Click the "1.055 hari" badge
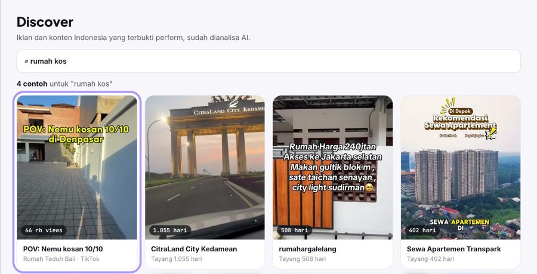The height and width of the screenshot is (274, 537). (x=170, y=230)
